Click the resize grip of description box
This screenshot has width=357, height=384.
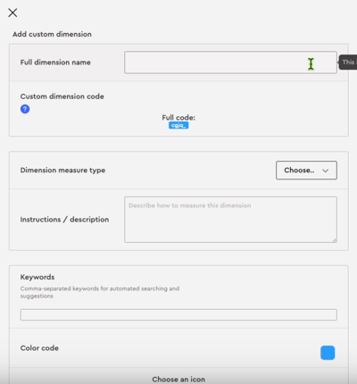tap(335, 240)
